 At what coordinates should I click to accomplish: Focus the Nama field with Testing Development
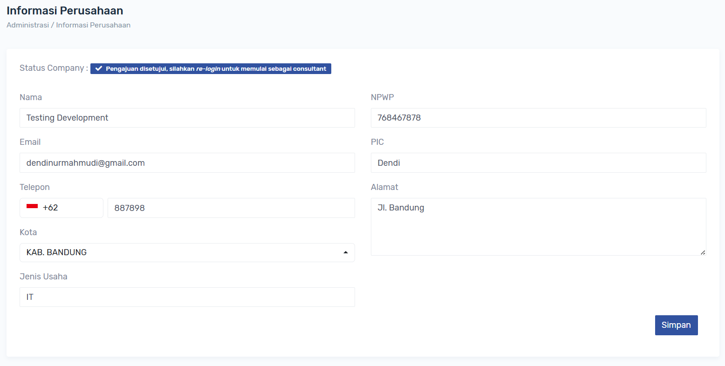[187, 118]
